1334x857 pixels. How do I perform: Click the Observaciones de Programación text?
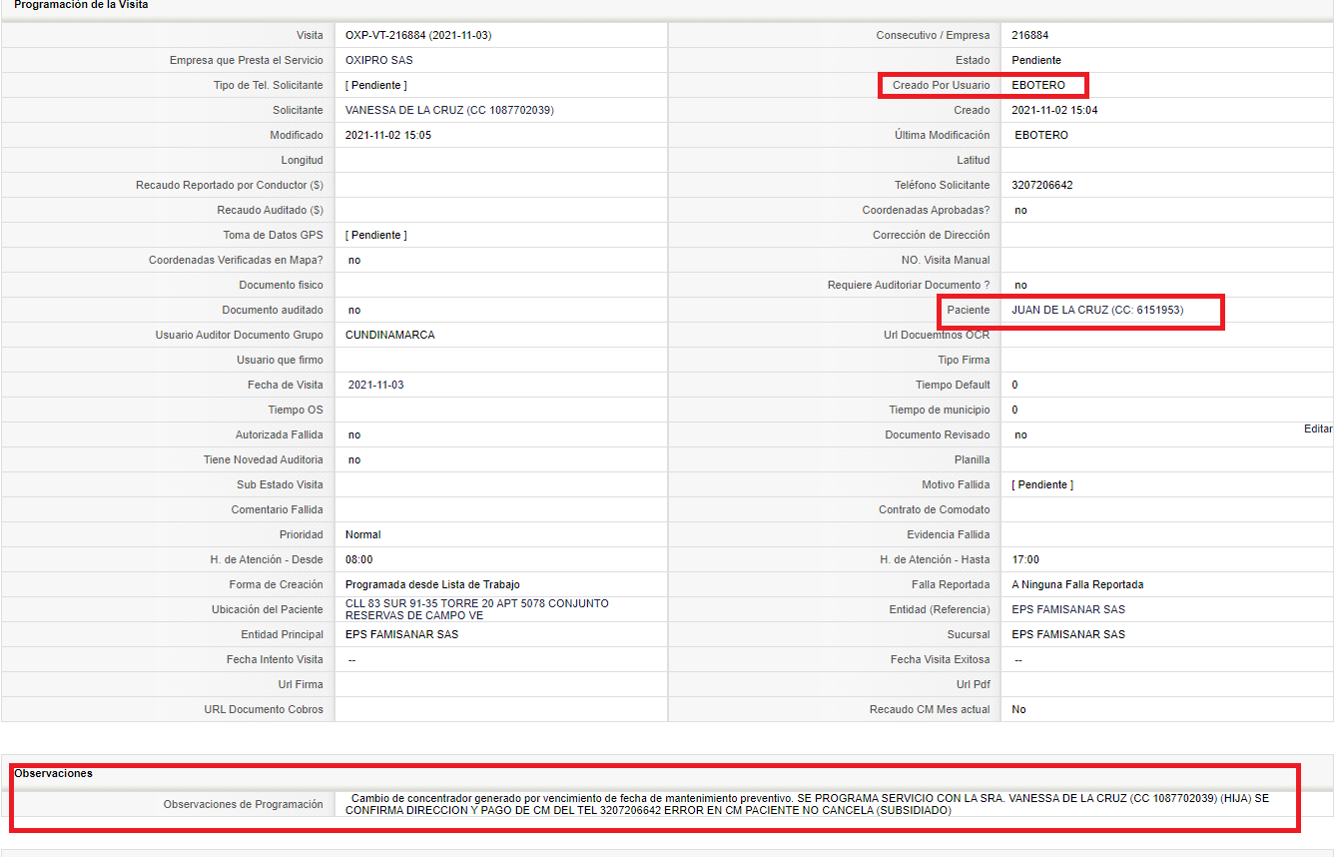(x=808, y=804)
